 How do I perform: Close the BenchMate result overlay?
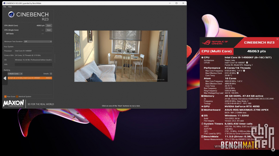pyautogui.click(x=277, y=39)
